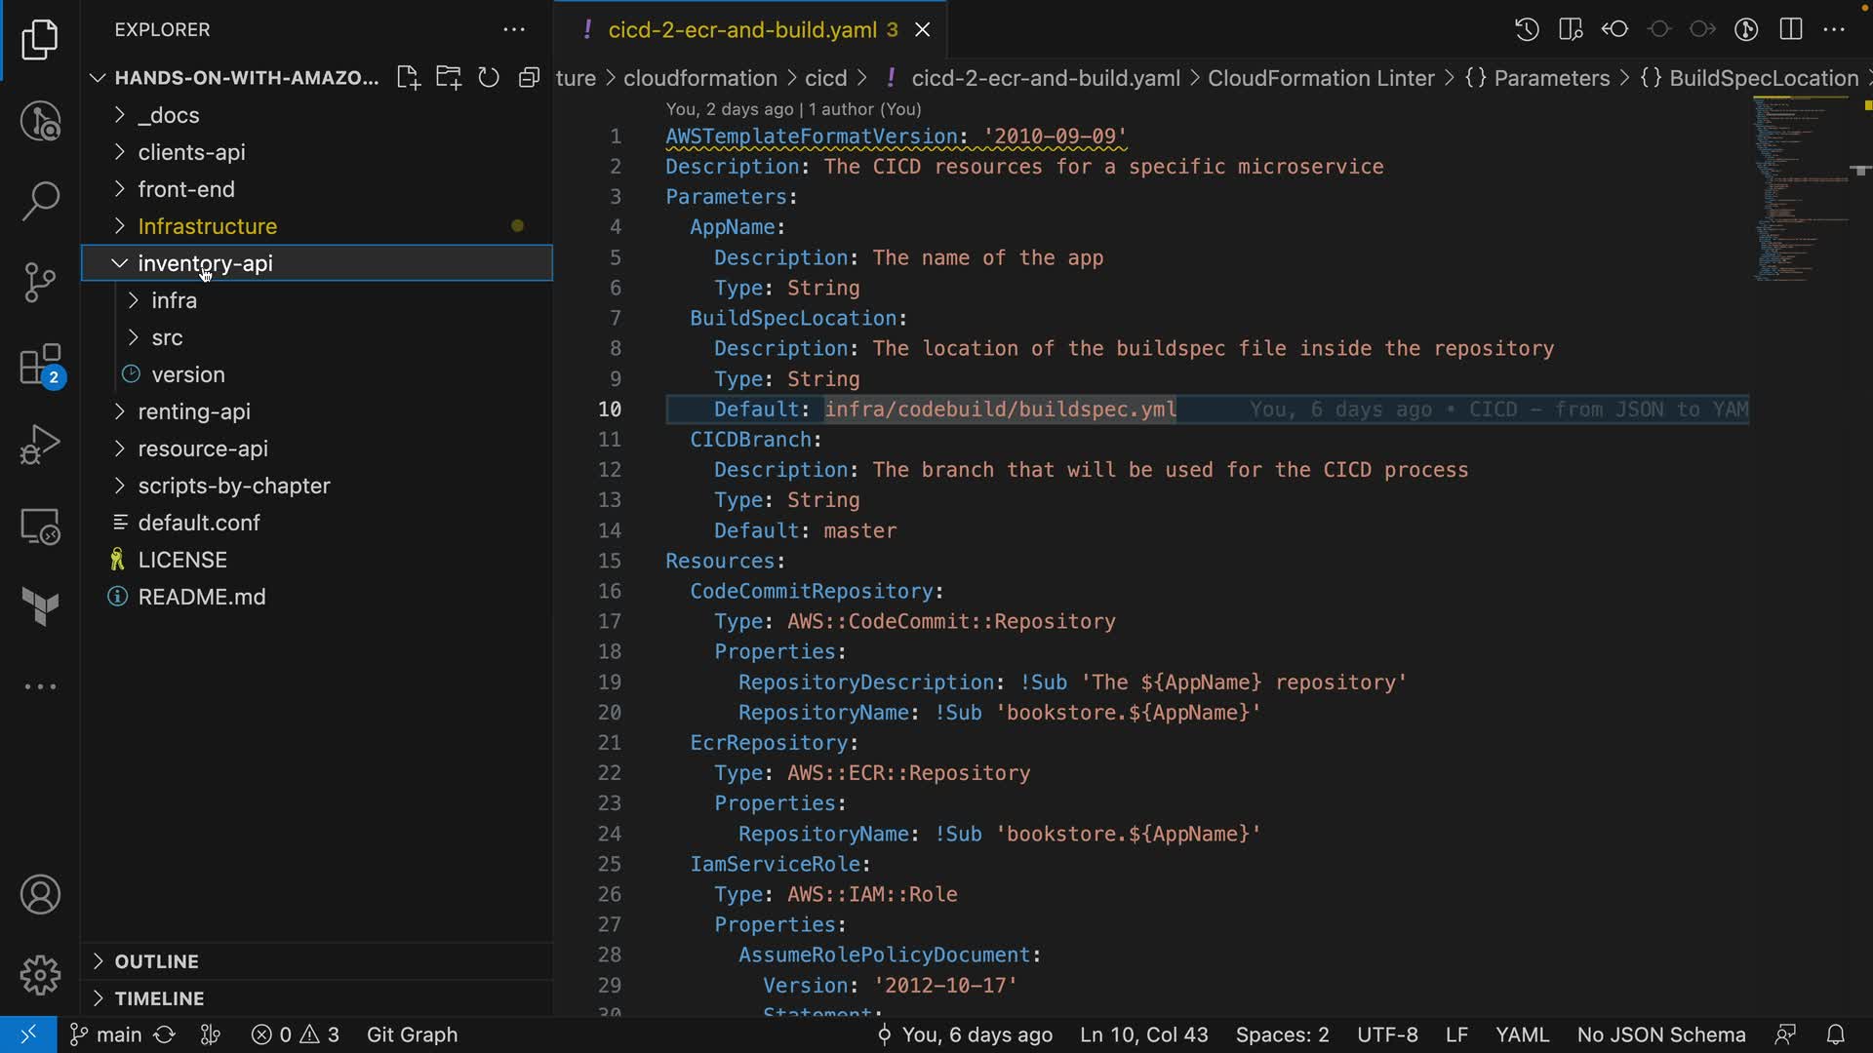Click YAML language mode in status bar

click(x=1522, y=1034)
